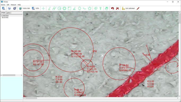Click the R:49.62 measurement label

(x=91, y=66)
